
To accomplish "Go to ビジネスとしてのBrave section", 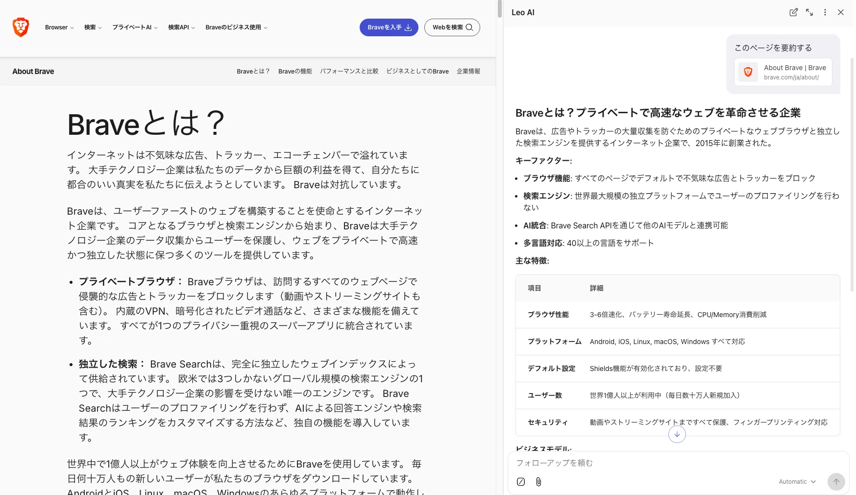I will (417, 72).
